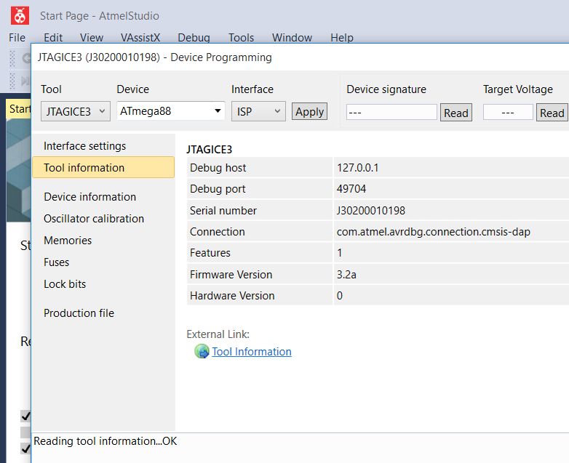The width and height of the screenshot is (569, 463).
Task: Select Device information in the sidebar
Action: pyautogui.click(x=90, y=196)
